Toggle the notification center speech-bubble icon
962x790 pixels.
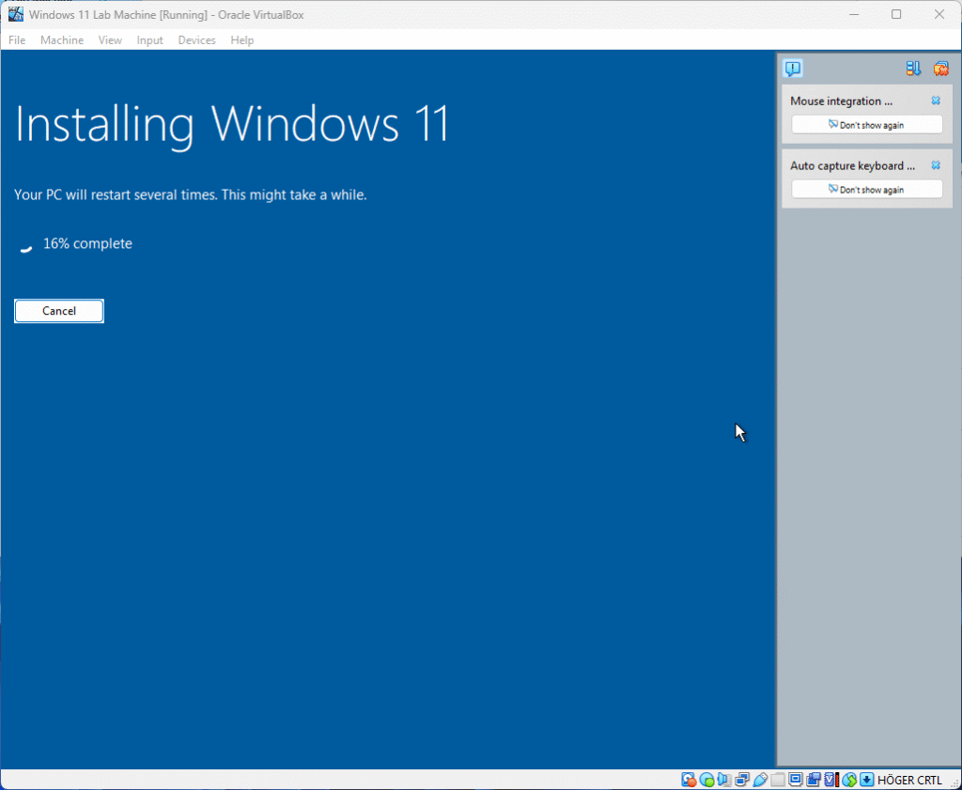tap(793, 68)
